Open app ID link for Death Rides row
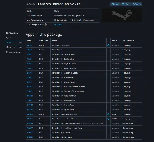Viewport: 154px width, 142px height. click(30, 59)
